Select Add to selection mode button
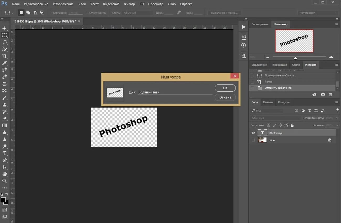The height and width of the screenshot is (223, 341). (x=28, y=13)
